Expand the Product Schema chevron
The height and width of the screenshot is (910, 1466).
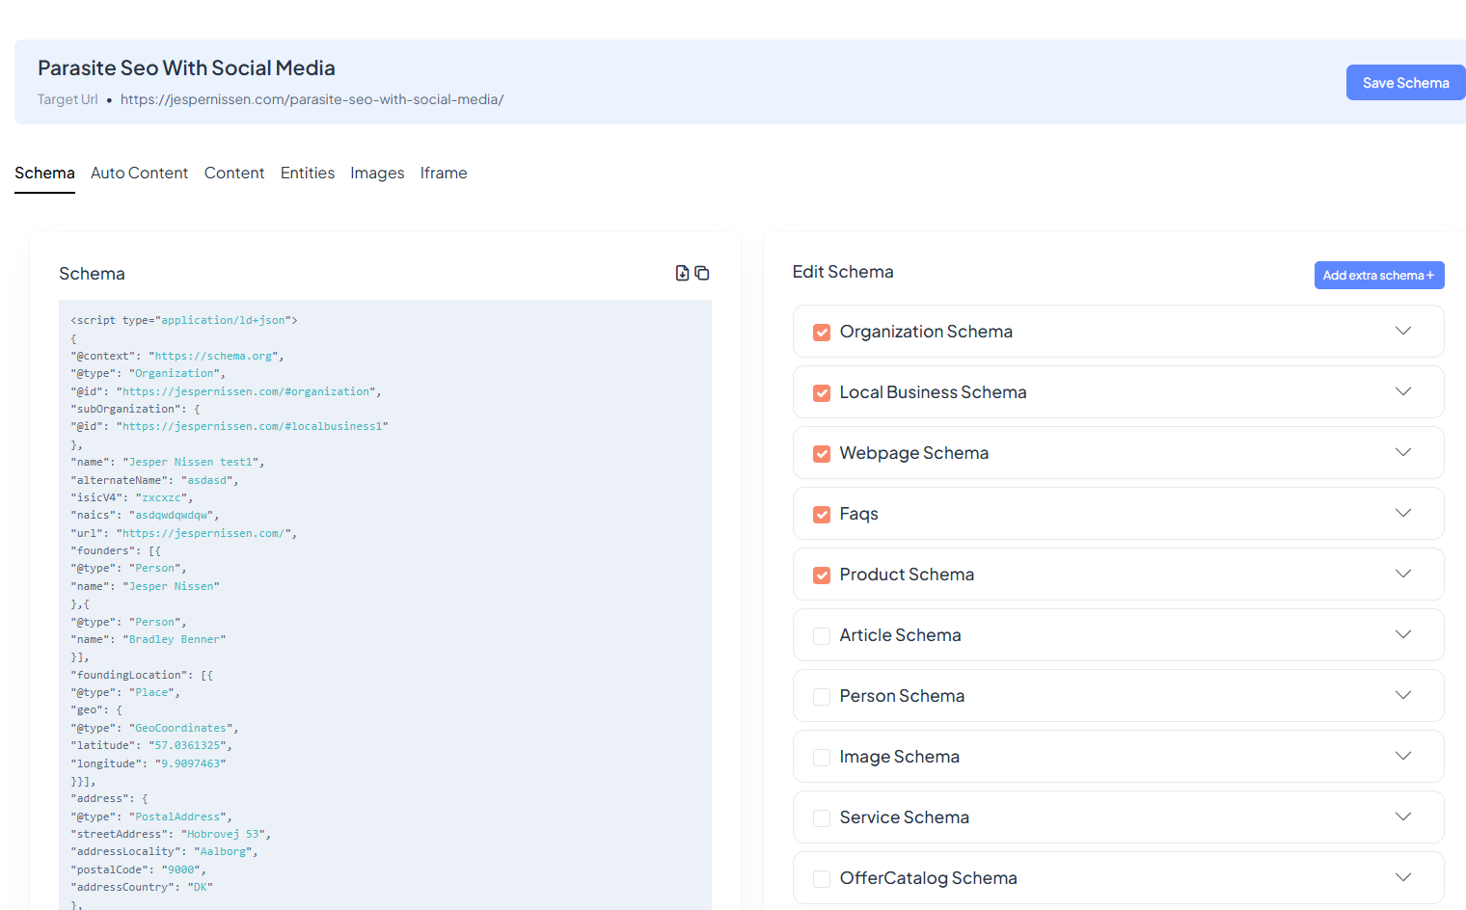coord(1402,574)
